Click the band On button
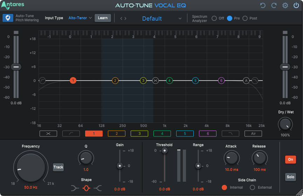303x196 pixels. click(x=290, y=159)
